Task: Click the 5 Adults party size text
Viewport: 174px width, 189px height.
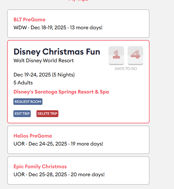Action: coord(23,83)
